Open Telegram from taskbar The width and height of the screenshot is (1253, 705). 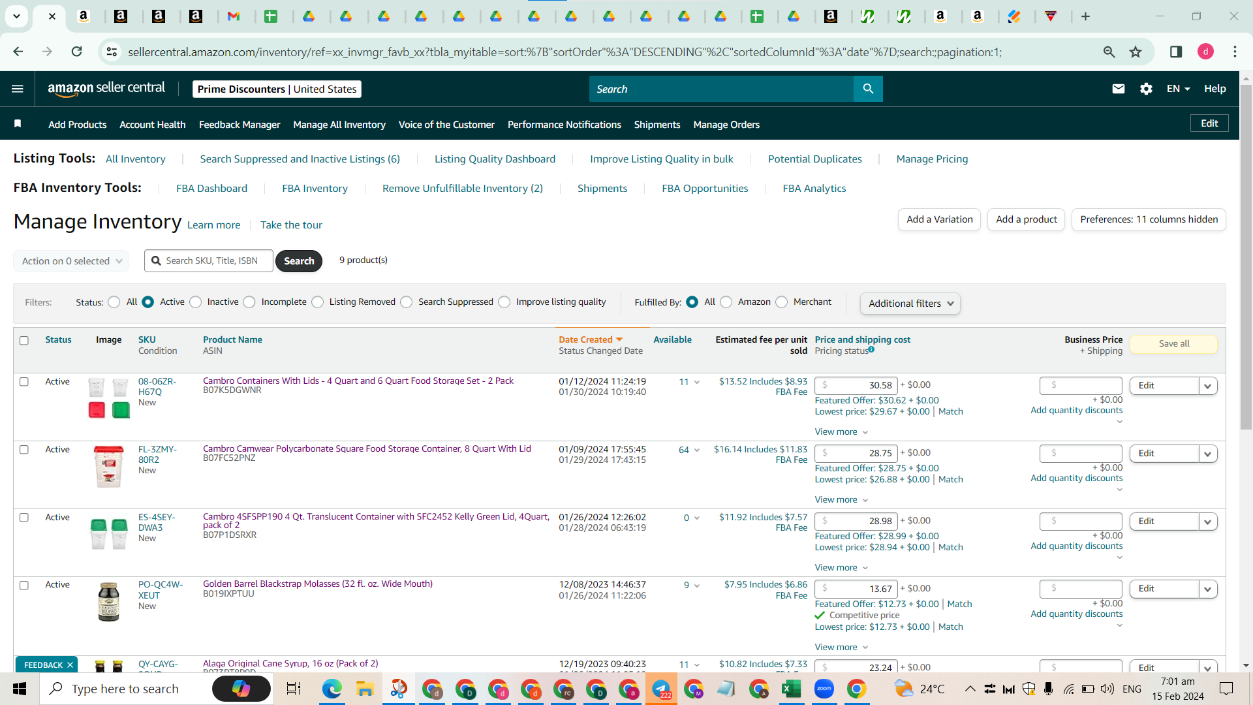tap(660, 689)
